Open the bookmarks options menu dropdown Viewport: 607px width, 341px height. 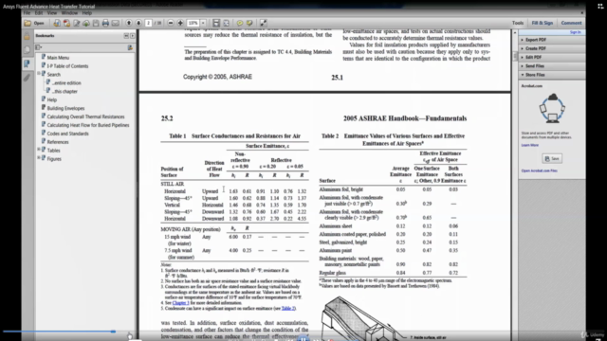39,47
